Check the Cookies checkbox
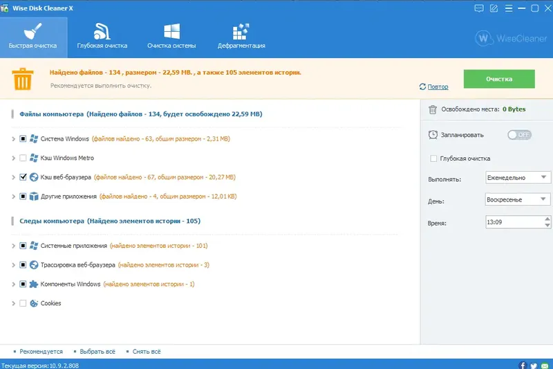The image size is (553, 369). coord(23,303)
